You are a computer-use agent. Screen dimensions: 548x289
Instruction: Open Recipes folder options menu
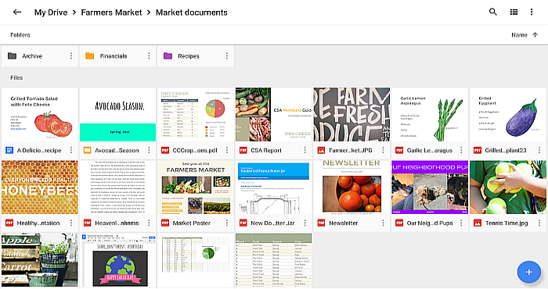pyautogui.click(x=227, y=55)
